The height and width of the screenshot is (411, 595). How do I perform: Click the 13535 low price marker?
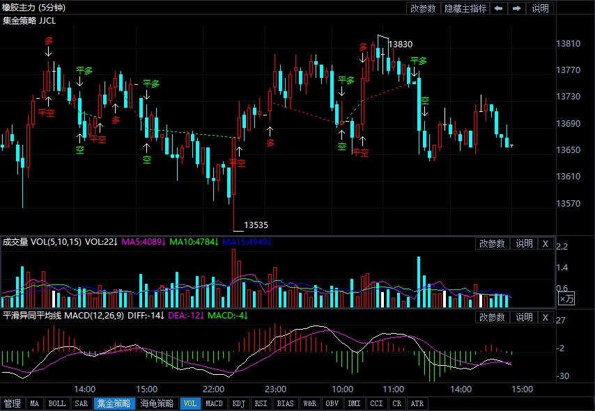(256, 225)
